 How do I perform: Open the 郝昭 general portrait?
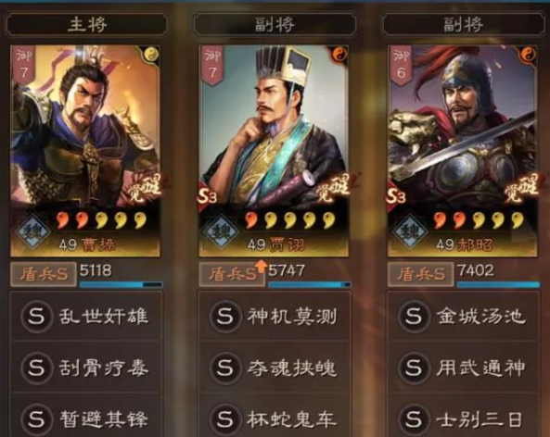tap(462, 151)
